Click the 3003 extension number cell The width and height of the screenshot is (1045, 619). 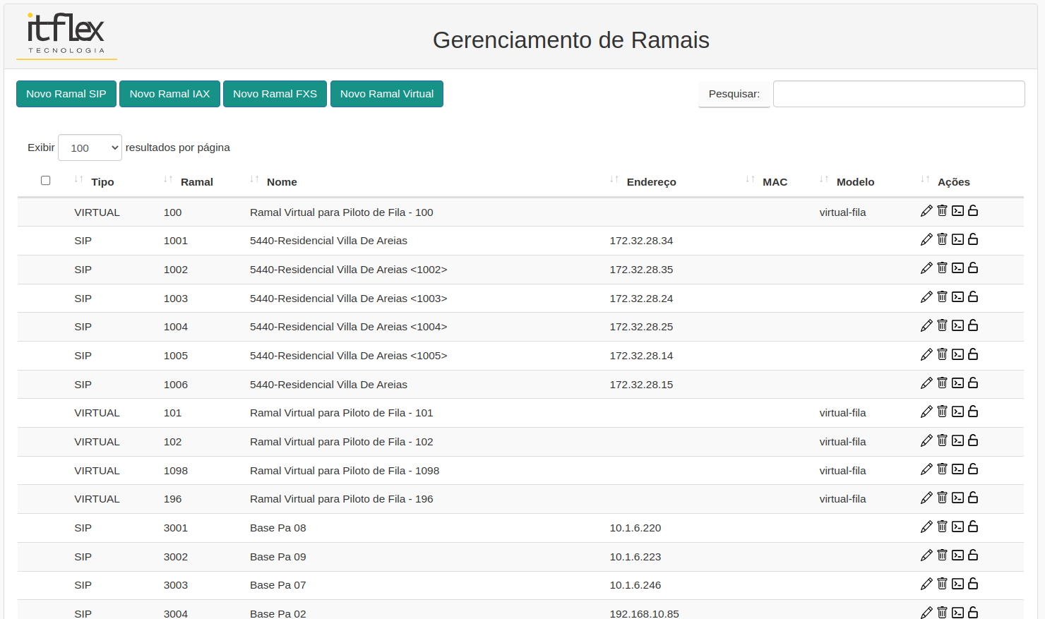pos(176,585)
